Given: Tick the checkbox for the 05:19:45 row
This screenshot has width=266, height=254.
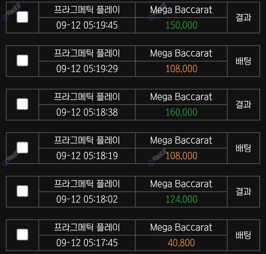Looking at the screenshot, I should [22, 17].
